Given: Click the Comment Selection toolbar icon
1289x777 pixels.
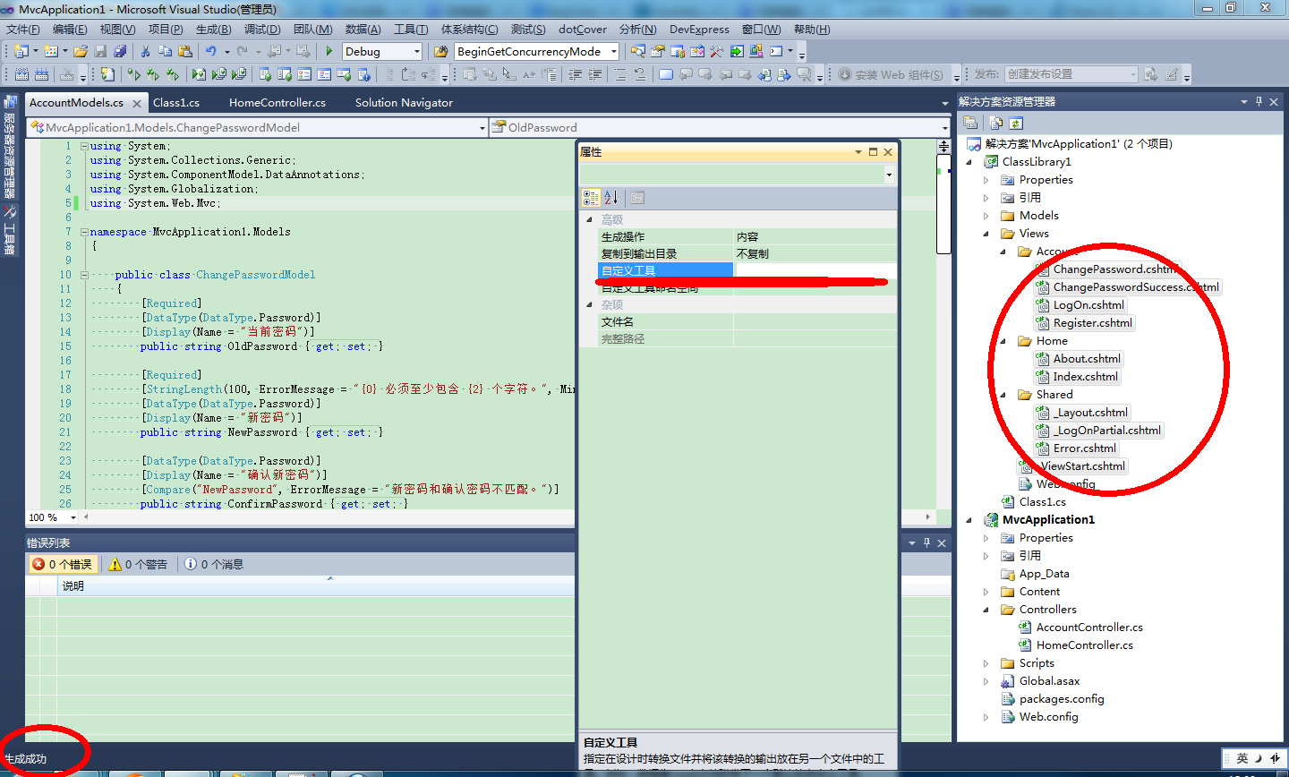Looking at the screenshot, I should 619,74.
